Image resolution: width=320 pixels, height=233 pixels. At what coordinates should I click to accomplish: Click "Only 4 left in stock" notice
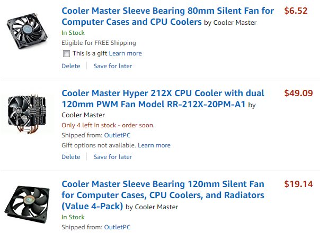click(x=108, y=125)
